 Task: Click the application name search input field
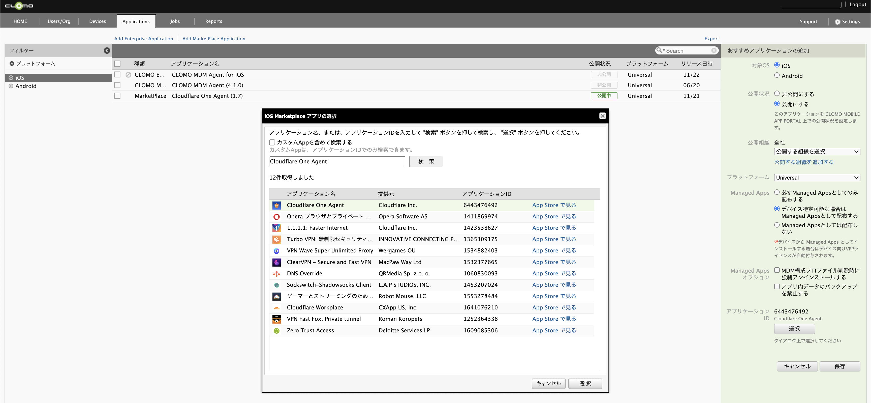point(337,161)
